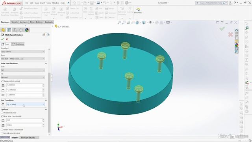
Task: Click the Instant3D toolbar icon
Action: (138, 11)
